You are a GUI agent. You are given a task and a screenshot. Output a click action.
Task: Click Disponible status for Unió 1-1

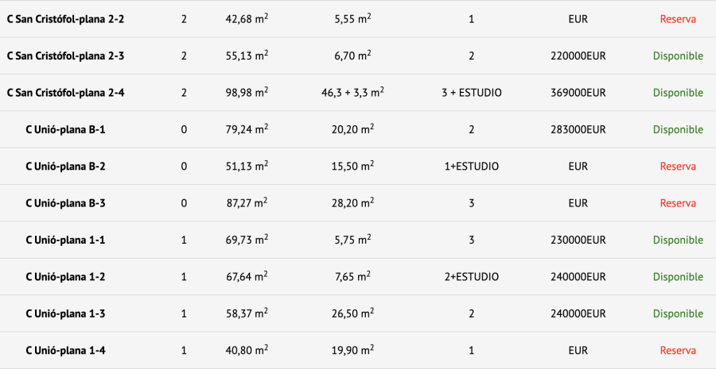point(678,240)
